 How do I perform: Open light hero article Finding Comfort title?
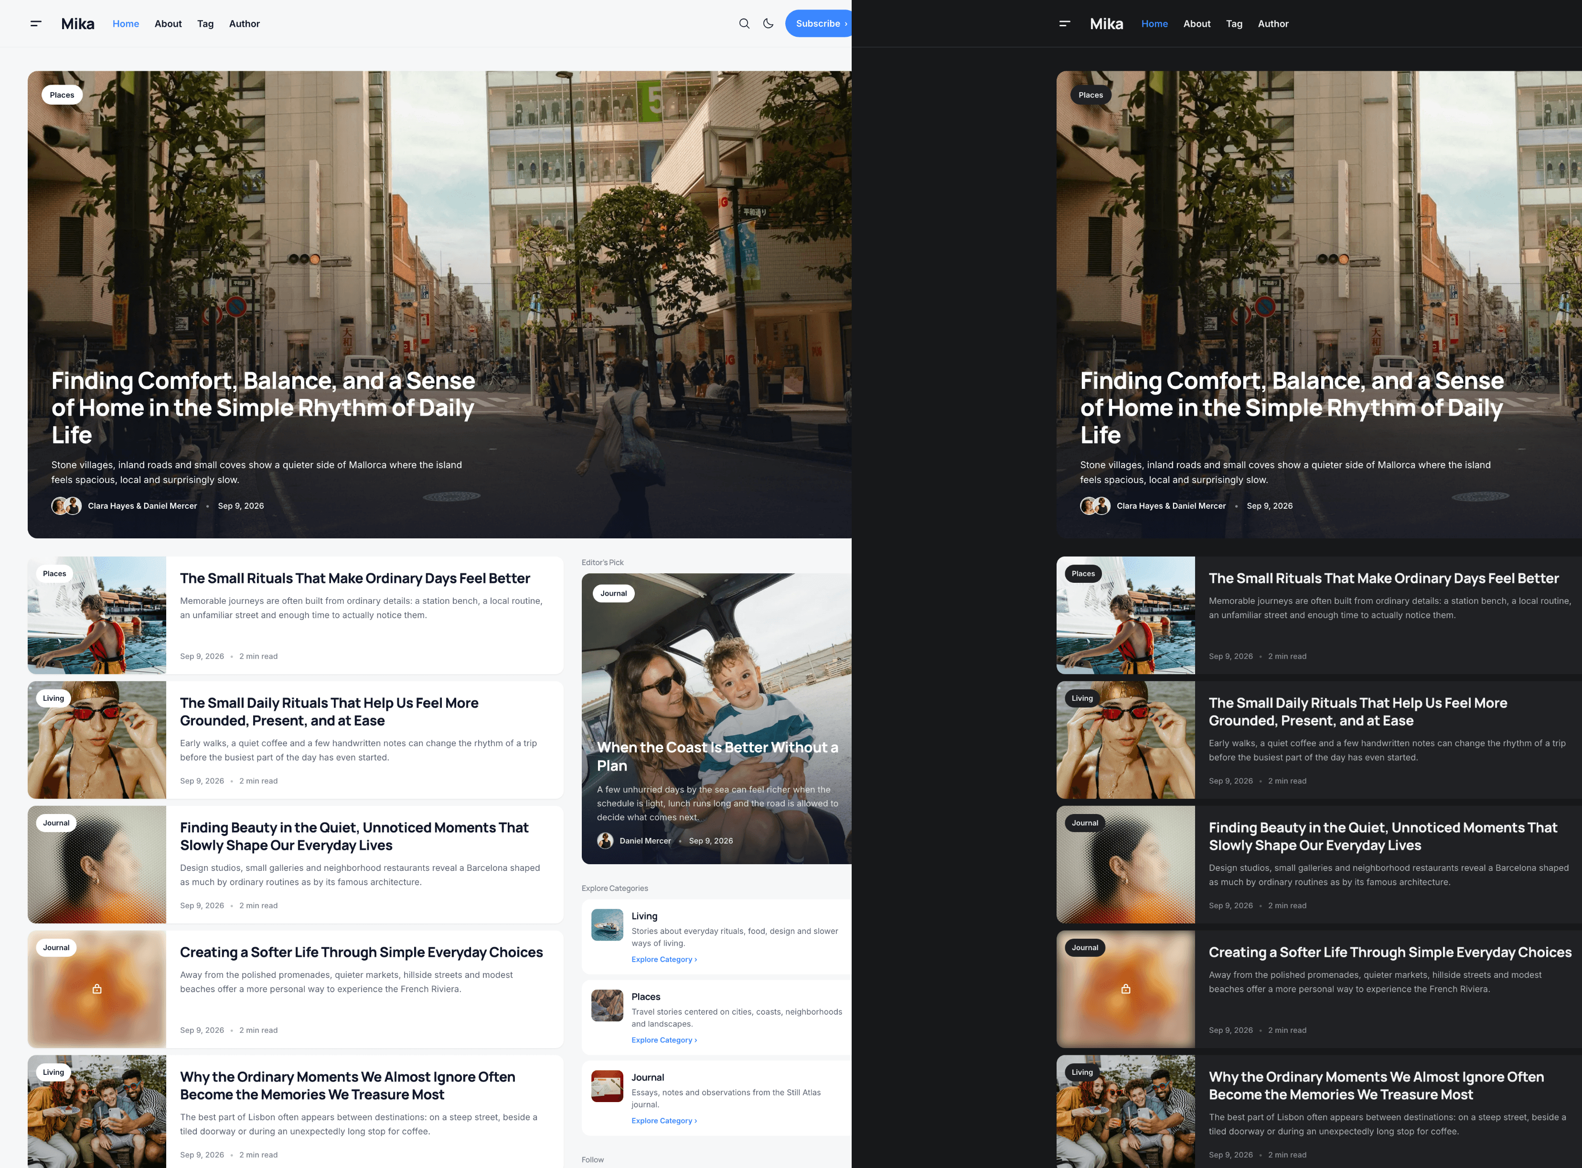263,407
